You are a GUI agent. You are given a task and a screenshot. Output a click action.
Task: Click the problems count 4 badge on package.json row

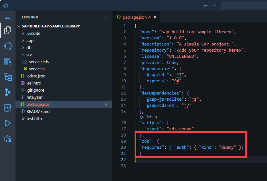point(106,105)
